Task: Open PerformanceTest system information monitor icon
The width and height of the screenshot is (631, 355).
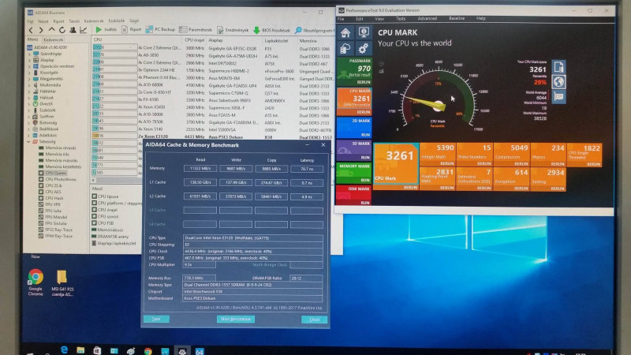Action: [364, 32]
